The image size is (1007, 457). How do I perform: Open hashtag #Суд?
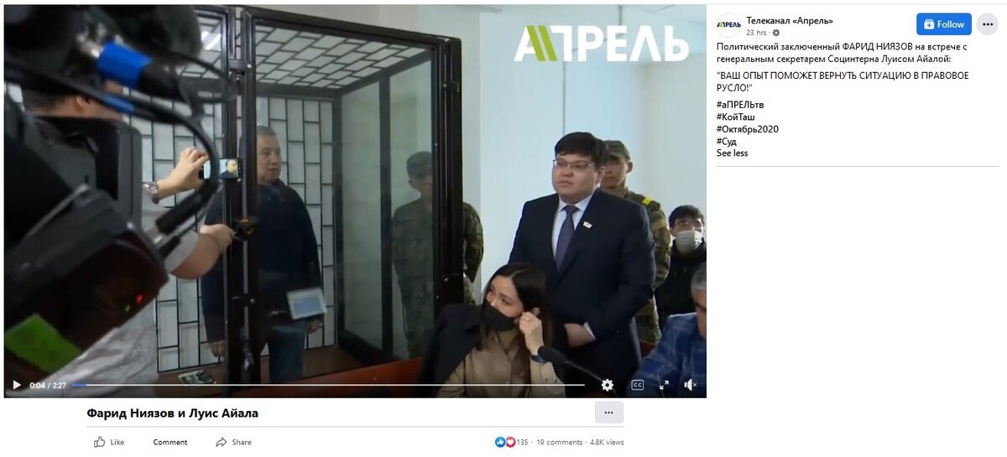[x=727, y=141]
